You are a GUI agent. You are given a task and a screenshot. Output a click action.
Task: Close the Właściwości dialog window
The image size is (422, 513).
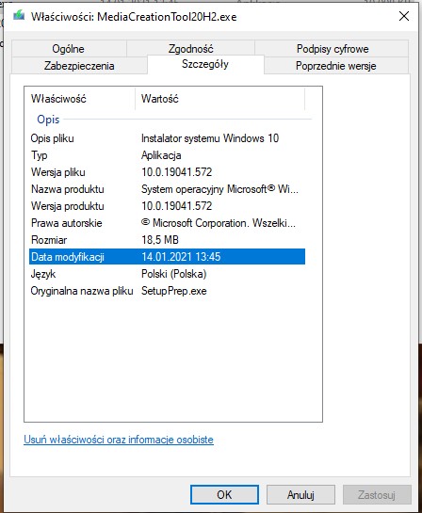coord(404,16)
